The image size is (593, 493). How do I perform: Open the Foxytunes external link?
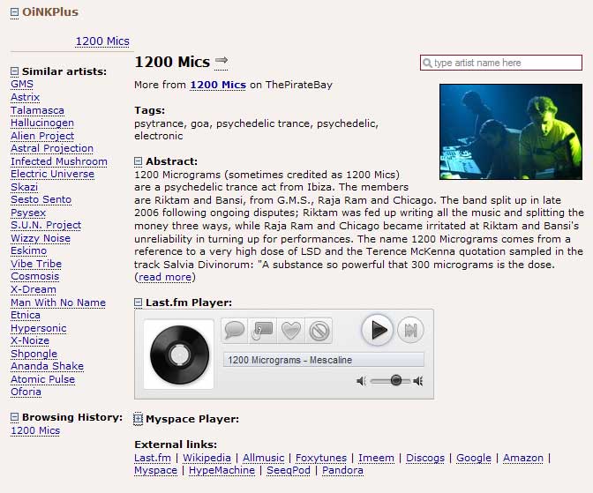point(321,458)
